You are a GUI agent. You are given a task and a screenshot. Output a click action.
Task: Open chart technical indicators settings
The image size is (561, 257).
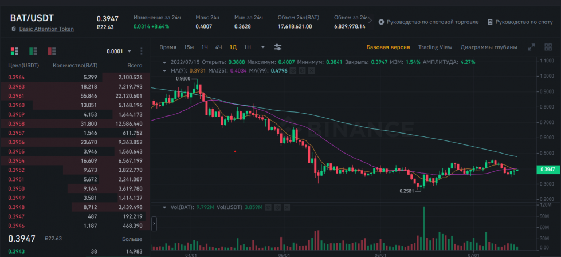(x=278, y=47)
